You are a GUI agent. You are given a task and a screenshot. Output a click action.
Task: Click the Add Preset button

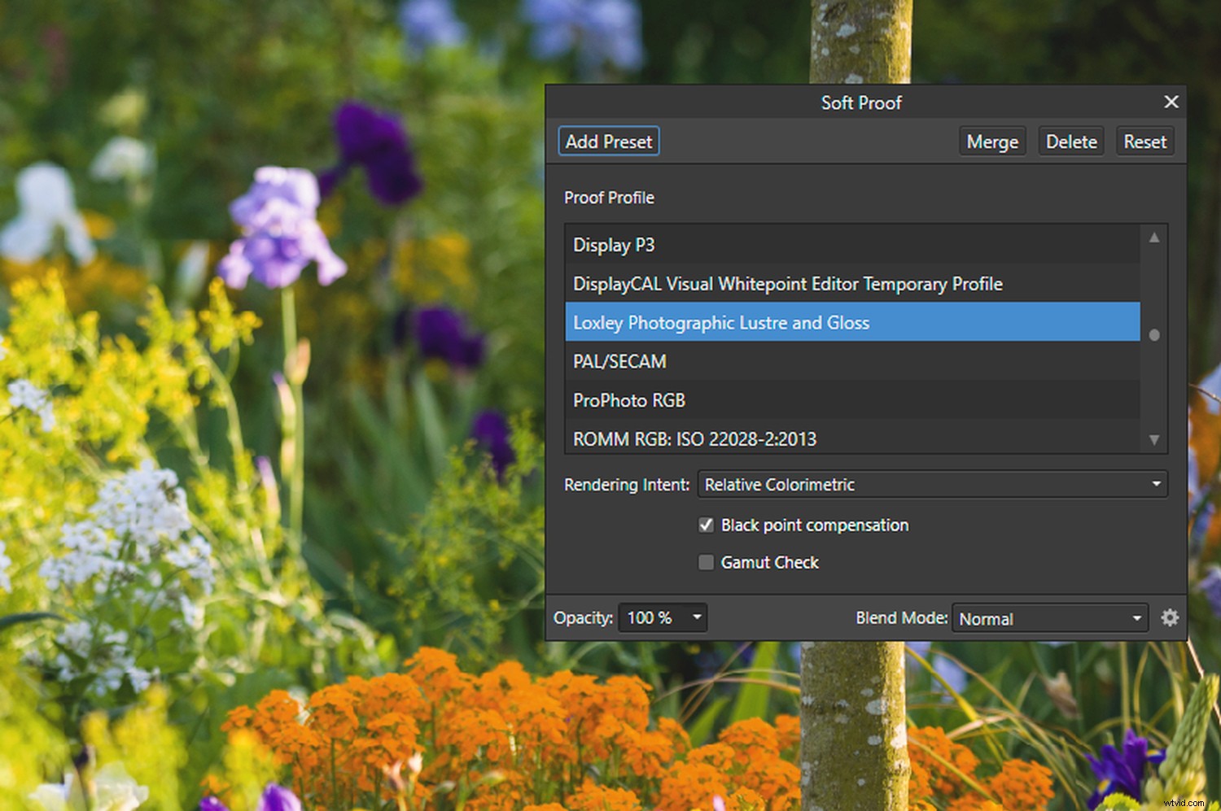click(x=608, y=141)
